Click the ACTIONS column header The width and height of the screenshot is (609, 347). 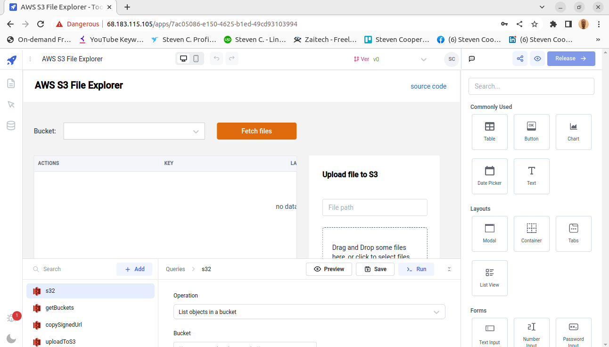point(49,163)
